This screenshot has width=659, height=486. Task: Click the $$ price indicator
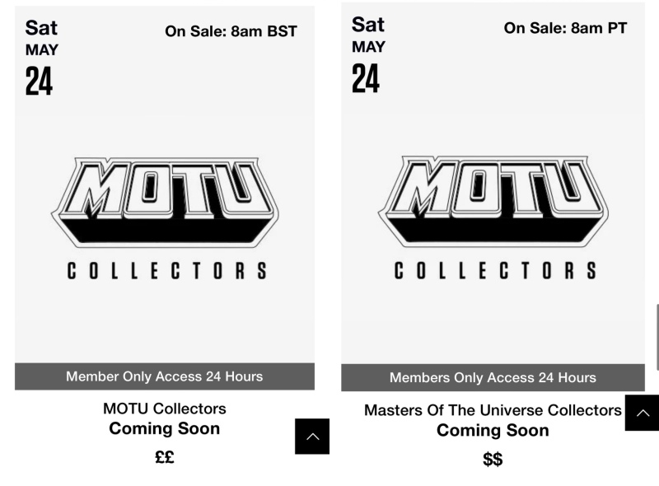pyautogui.click(x=493, y=459)
